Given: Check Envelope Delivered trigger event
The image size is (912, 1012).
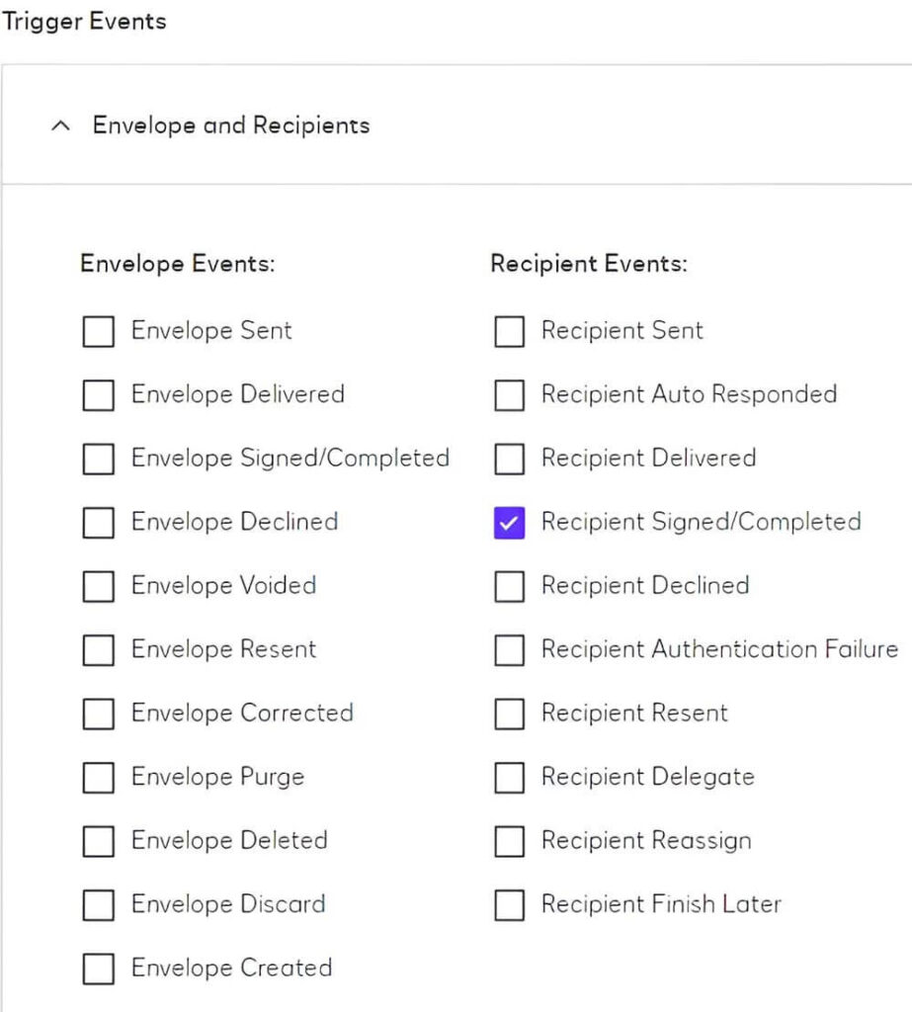Looking at the screenshot, I should coord(98,395).
